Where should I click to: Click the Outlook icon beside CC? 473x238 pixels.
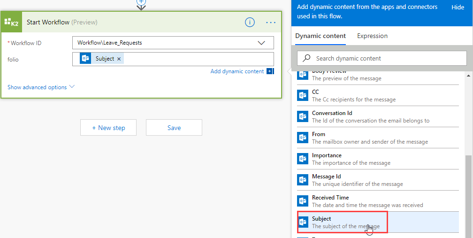point(303,95)
